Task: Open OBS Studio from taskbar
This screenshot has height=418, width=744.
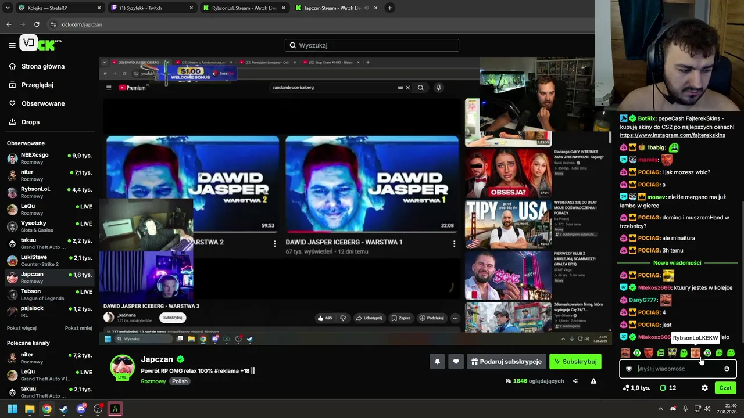Action: 98,409
